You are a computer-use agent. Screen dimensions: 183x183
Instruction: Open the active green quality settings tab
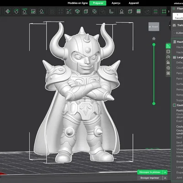pos(168,46)
